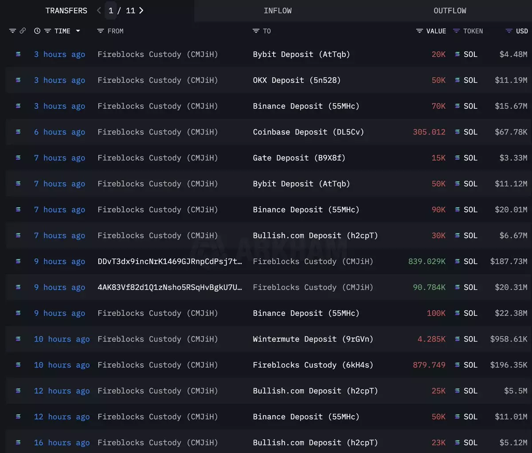Click SOL token icon in the $5.5M row

click(x=457, y=391)
